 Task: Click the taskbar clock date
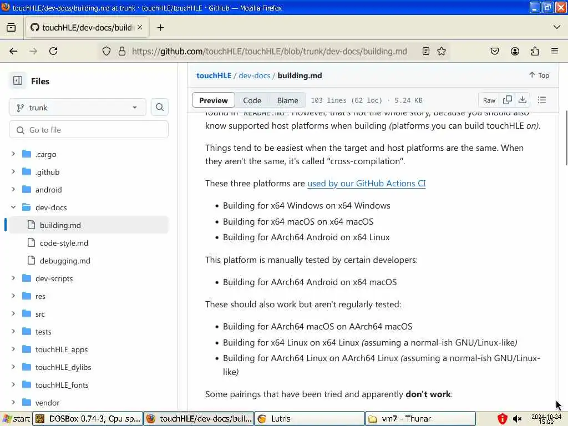[x=546, y=419]
